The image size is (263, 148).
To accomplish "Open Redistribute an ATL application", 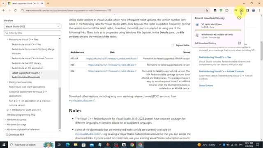I will coord(28,68).
